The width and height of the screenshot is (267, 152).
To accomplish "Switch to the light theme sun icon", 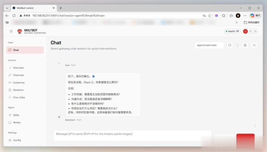I will point(251,32).
